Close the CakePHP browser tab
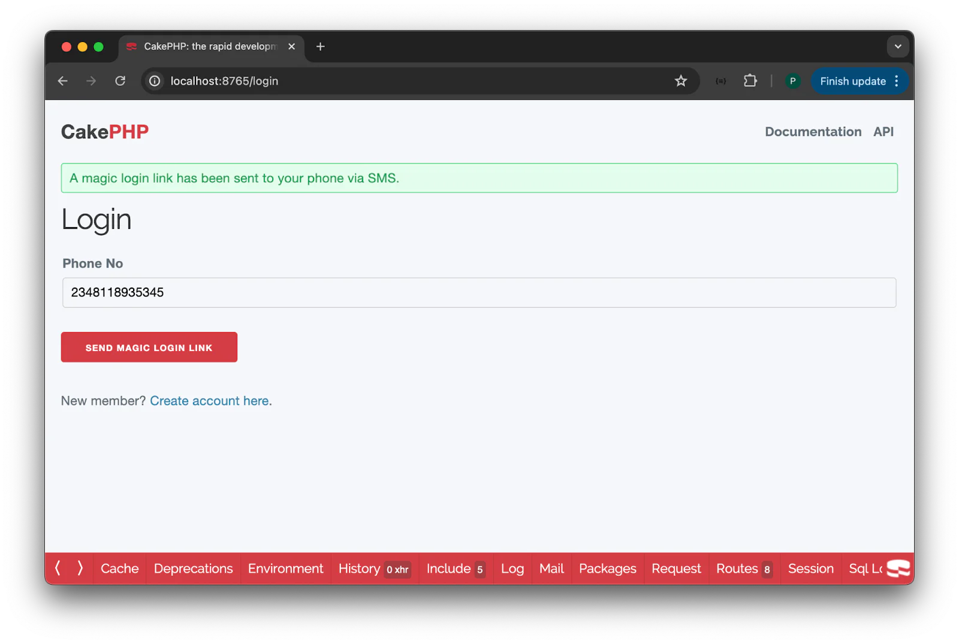 coord(292,47)
